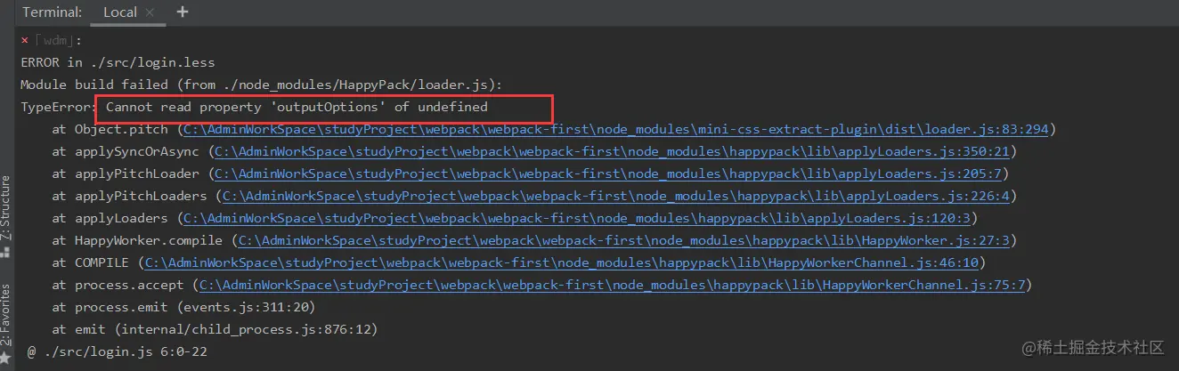This screenshot has width=1179, height=371.
Task: Click 'Cannot read property outputOptions' message
Action: [297, 108]
